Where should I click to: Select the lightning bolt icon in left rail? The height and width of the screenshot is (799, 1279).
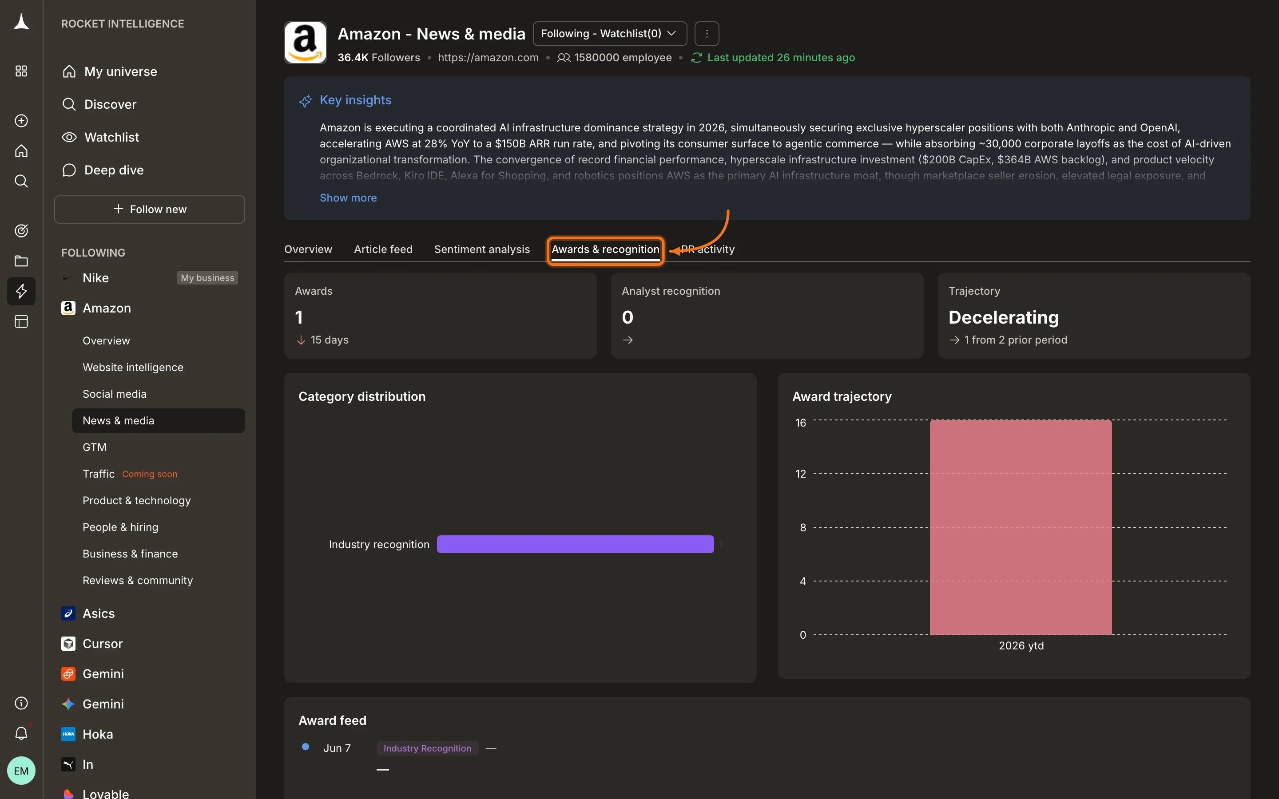tap(21, 291)
